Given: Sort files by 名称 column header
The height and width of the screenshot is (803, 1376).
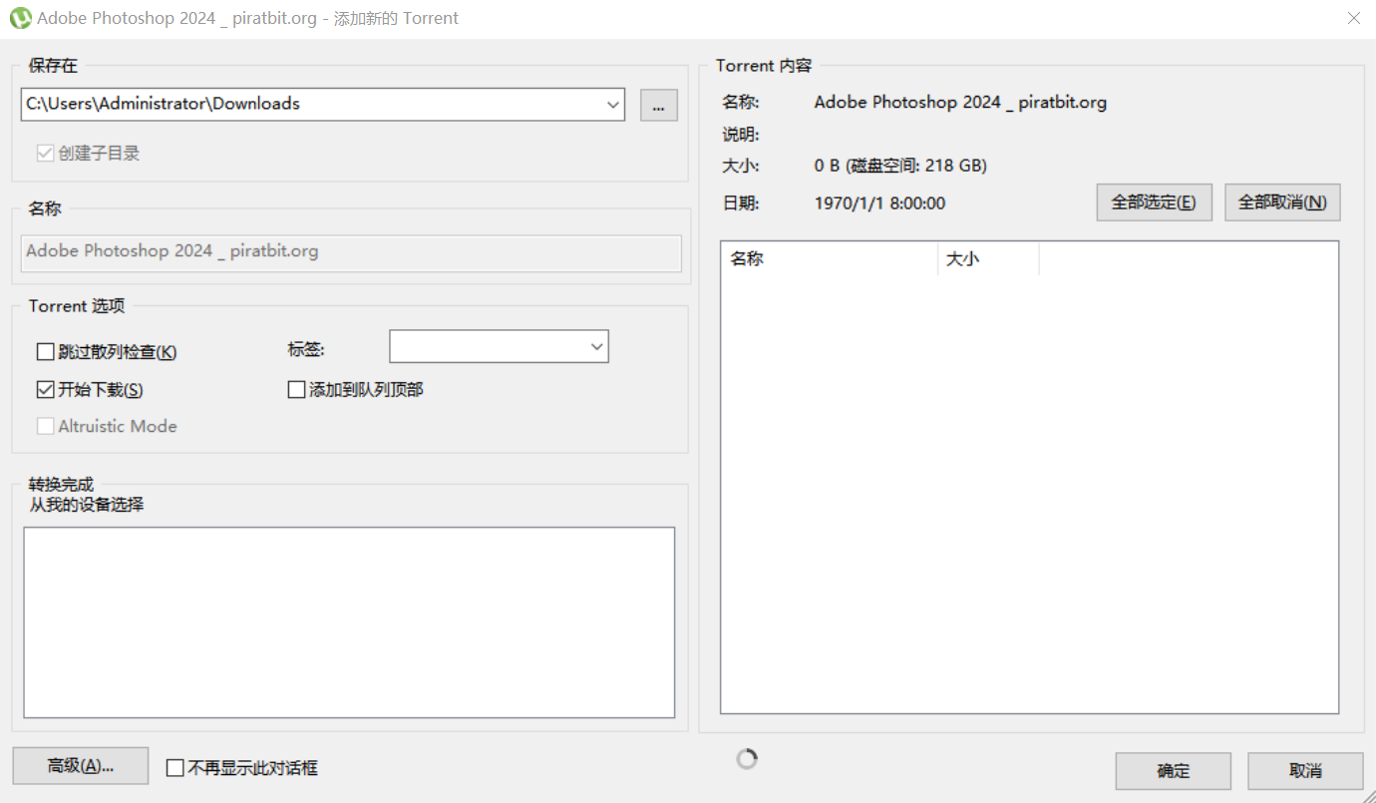Looking at the screenshot, I should [x=828, y=258].
